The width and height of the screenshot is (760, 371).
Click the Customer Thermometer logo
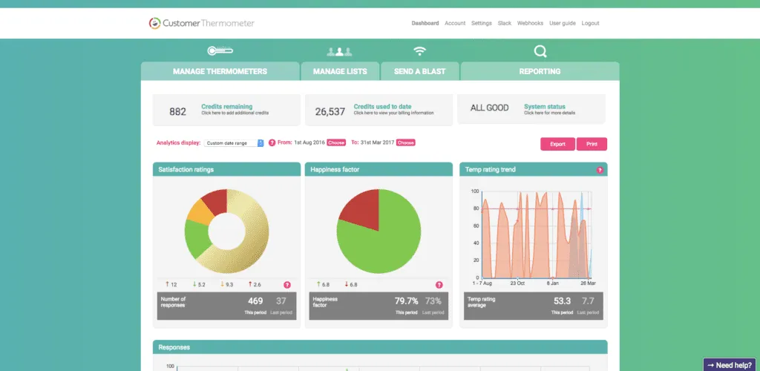click(x=201, y=23)
